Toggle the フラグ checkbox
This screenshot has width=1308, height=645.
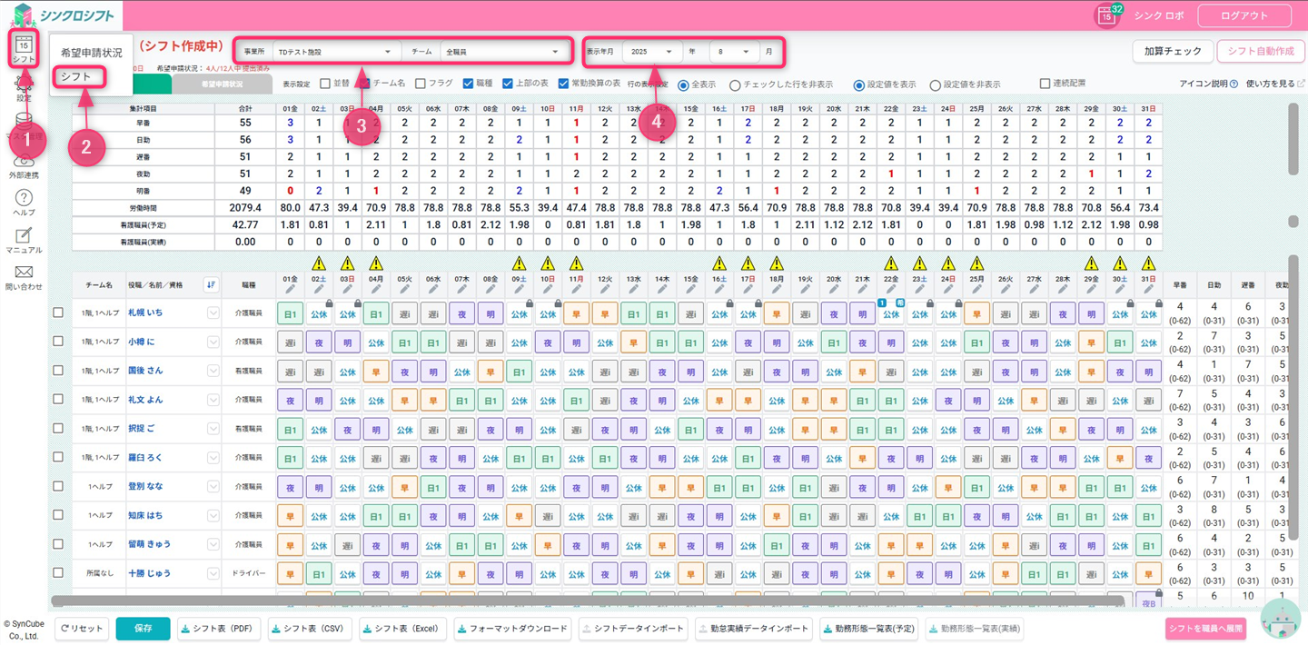(420, 84)
